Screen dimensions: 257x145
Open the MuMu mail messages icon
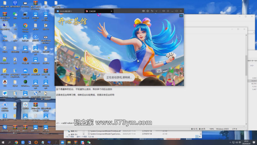pyautogui.click(x=164, y=11)
